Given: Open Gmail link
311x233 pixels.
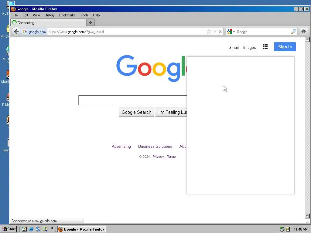Looking at the screenshot, I should [x=233, y=47].
